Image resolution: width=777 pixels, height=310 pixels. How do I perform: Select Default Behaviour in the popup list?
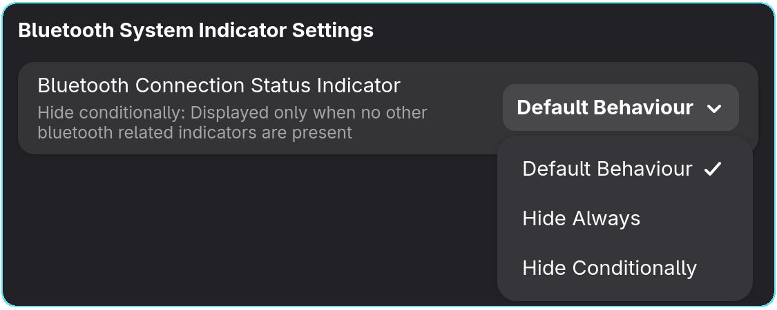click(607, 169)
